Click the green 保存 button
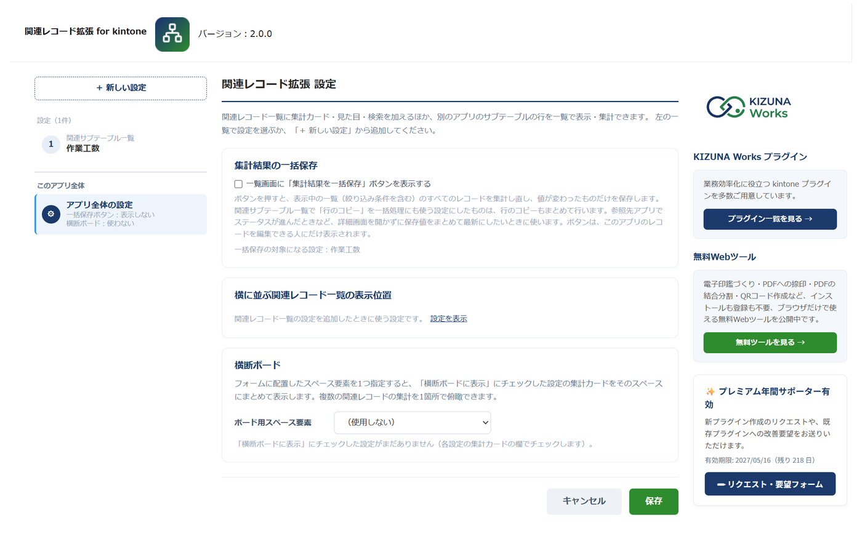Image resolution: width=862 pixels, height=539 pixels. 654,501
